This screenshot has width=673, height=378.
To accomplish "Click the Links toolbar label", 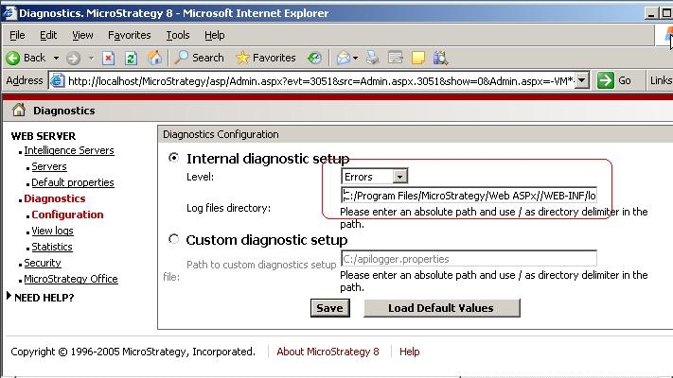I will [661, 80].
